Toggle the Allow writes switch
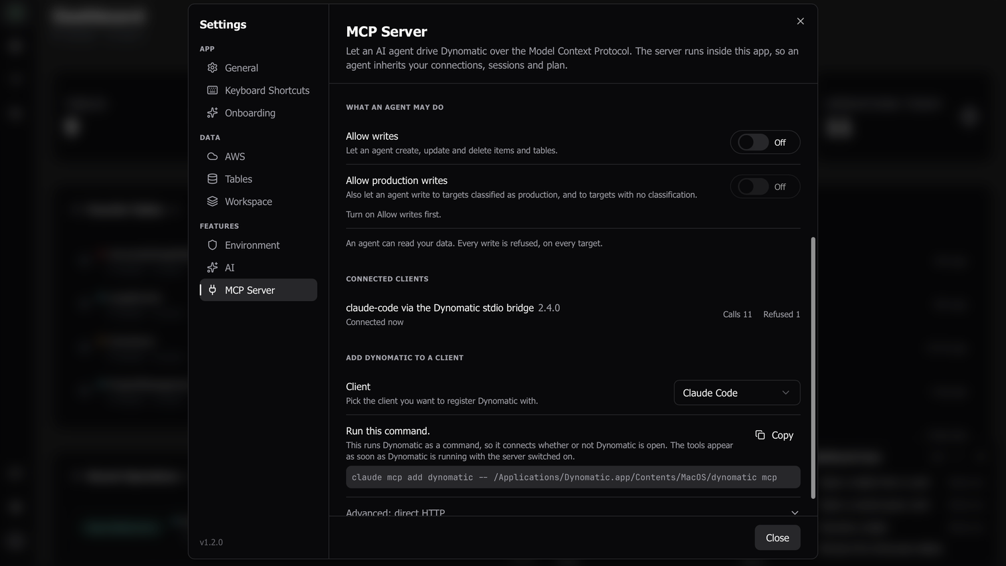The width and height of the screenshot is (1006, 566). (x=753, y=143)
